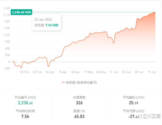
Task: Select the 08 Jul date axis label
Action: [x=139, y=72]
